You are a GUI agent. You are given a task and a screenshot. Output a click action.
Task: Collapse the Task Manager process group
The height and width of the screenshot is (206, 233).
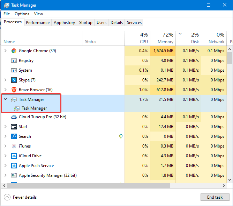[x=6, y=99]
